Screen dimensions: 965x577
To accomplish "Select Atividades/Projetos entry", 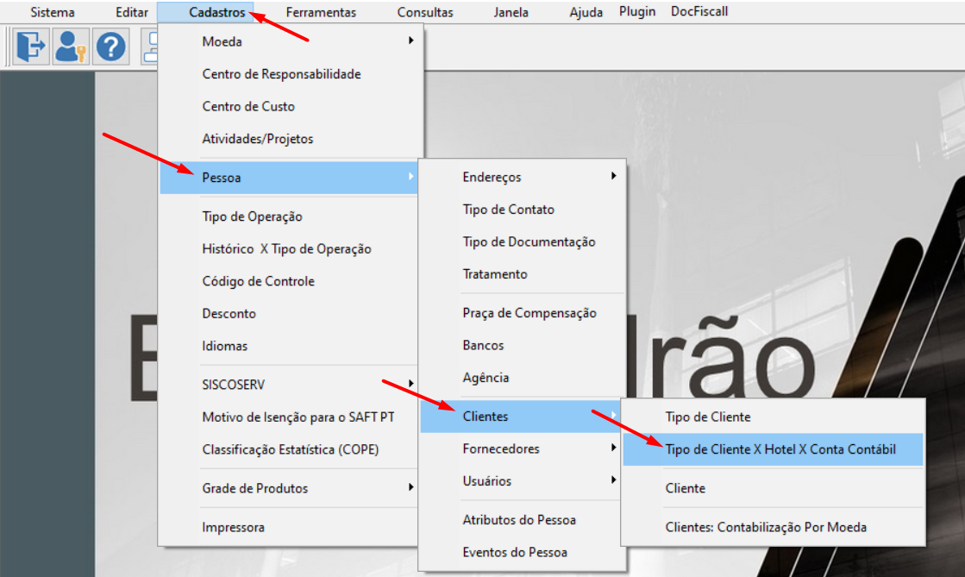I will pyautogui.click(x=291, y=139).
